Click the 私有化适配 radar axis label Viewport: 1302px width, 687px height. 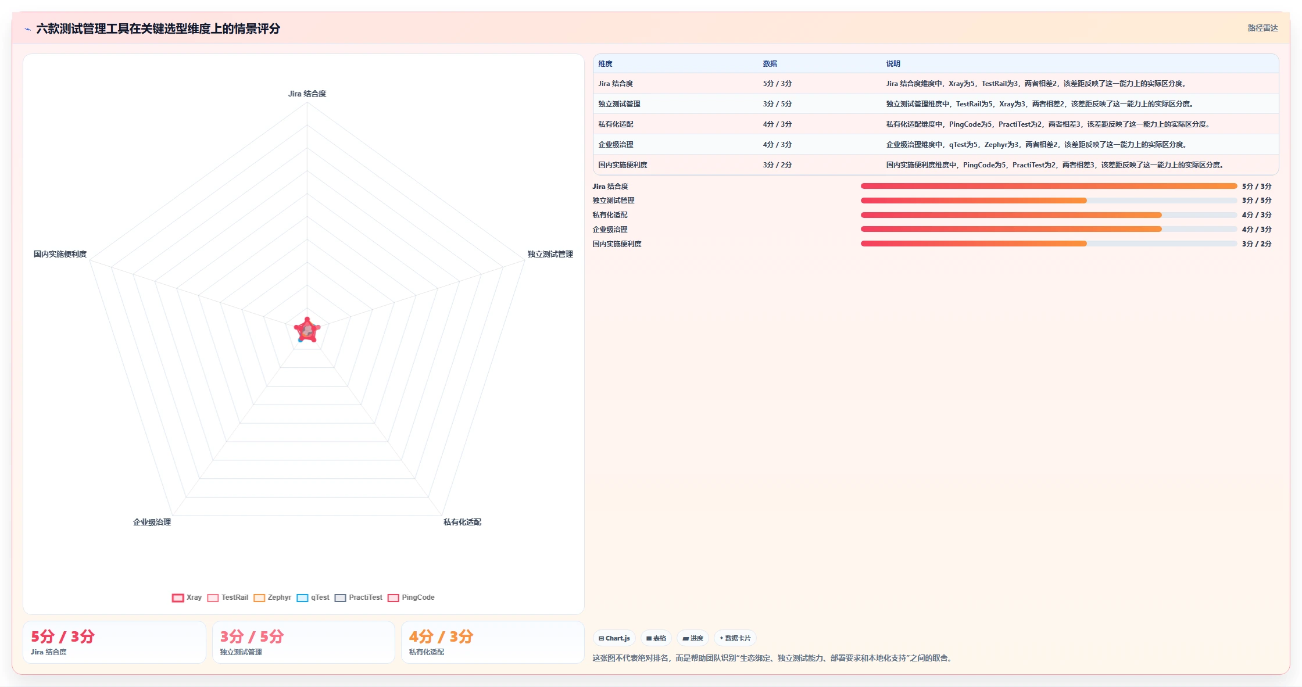click(x=462, y=522)
